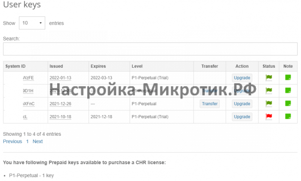301x181 pixels.
Task: Sort table by Expires column
Action: click(109, 66)
